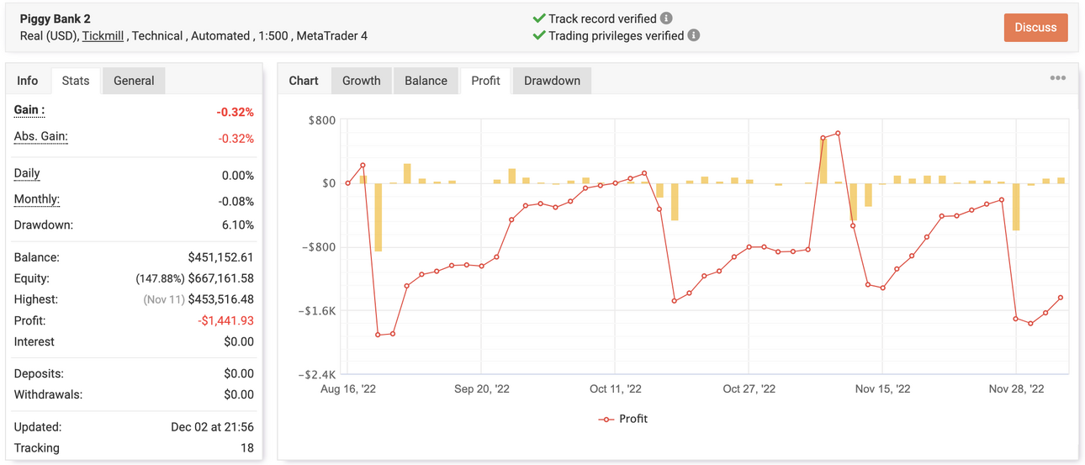1085x465 pixels.
Task: Click the trading privileges verified info icon
Action: (694, 35)
